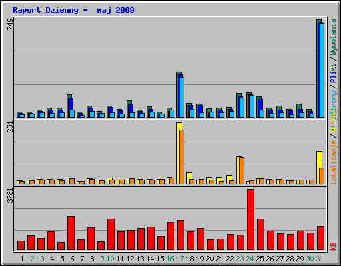Click the red 'KB' legend label

click(333, 247)
